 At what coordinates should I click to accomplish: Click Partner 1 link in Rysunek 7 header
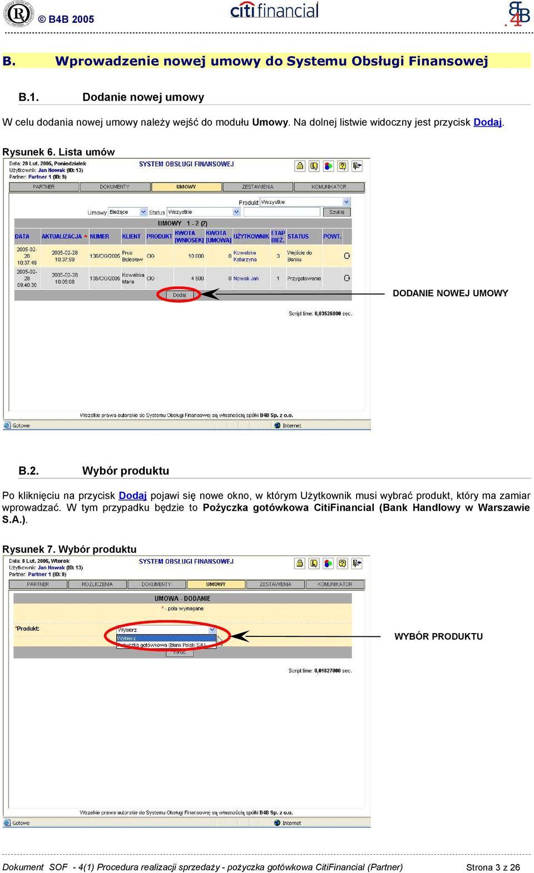(39, 575)
